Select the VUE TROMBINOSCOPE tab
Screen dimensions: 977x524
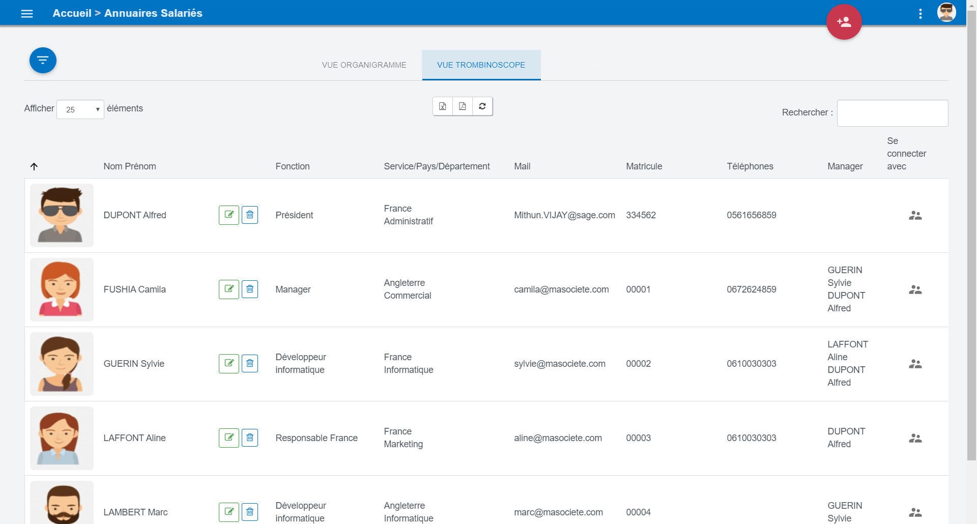coord(481,65)
